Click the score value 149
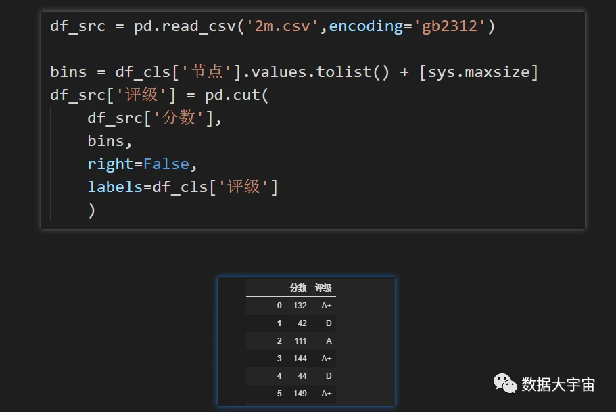Viewport: 616px width, 412px height. (x=300, y=394)
